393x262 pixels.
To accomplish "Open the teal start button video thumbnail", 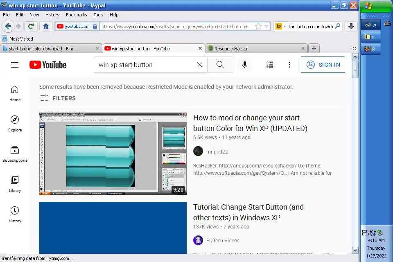I will [113, 154].
